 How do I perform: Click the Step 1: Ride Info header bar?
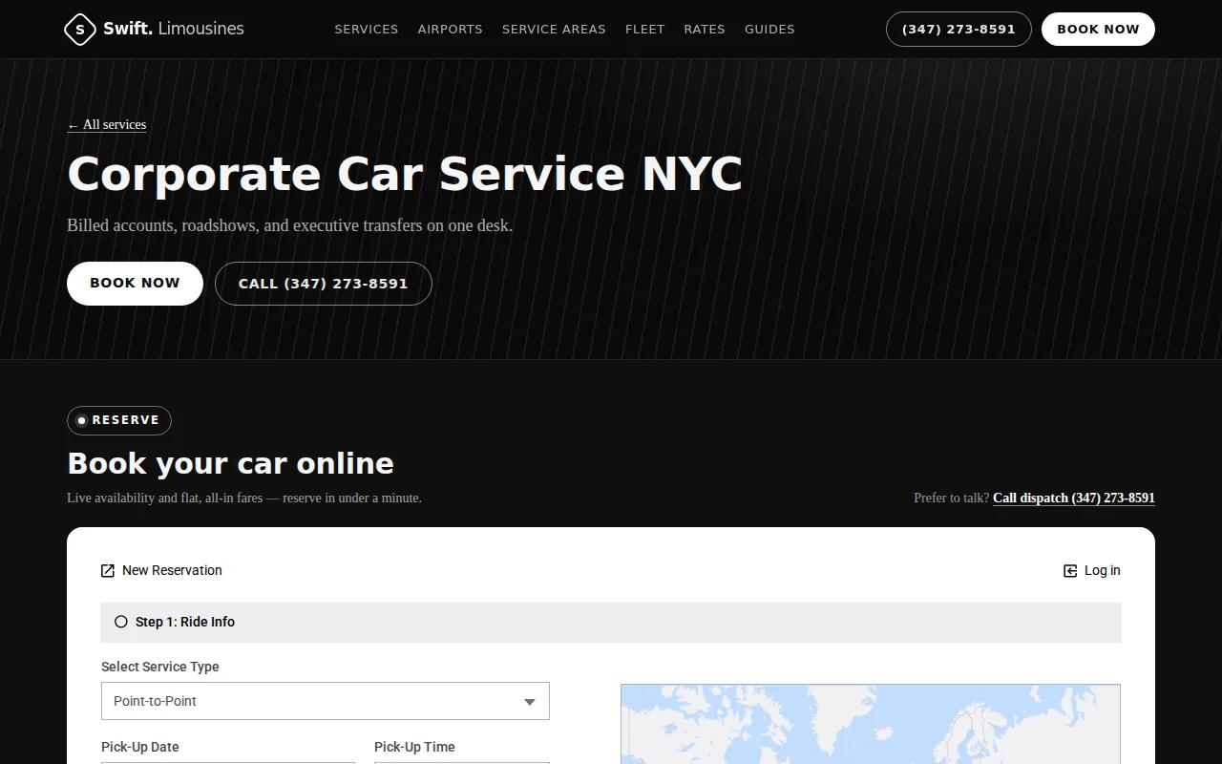click(x=611, y=622)
